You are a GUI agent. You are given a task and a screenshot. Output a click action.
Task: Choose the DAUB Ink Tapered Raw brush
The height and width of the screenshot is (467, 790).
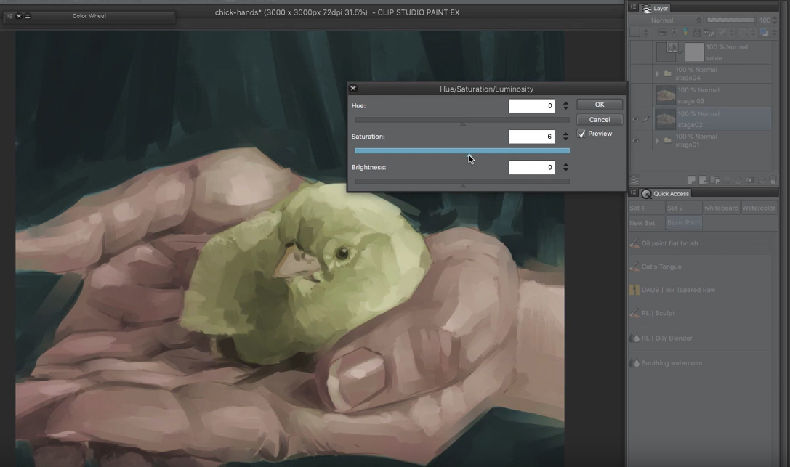[678, 290]
